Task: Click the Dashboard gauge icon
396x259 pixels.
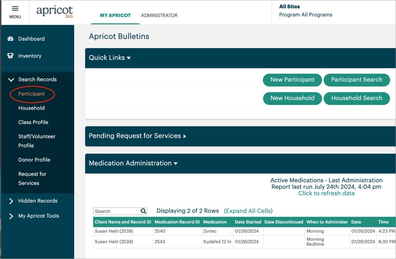Action: pos(10,39)
